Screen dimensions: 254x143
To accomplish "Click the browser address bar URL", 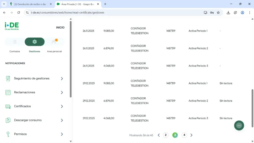I will (67, 13).
